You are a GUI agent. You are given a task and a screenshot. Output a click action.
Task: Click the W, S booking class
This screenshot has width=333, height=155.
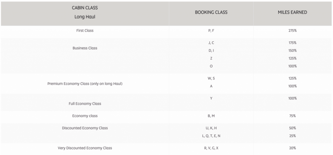[x=211, y=78]
